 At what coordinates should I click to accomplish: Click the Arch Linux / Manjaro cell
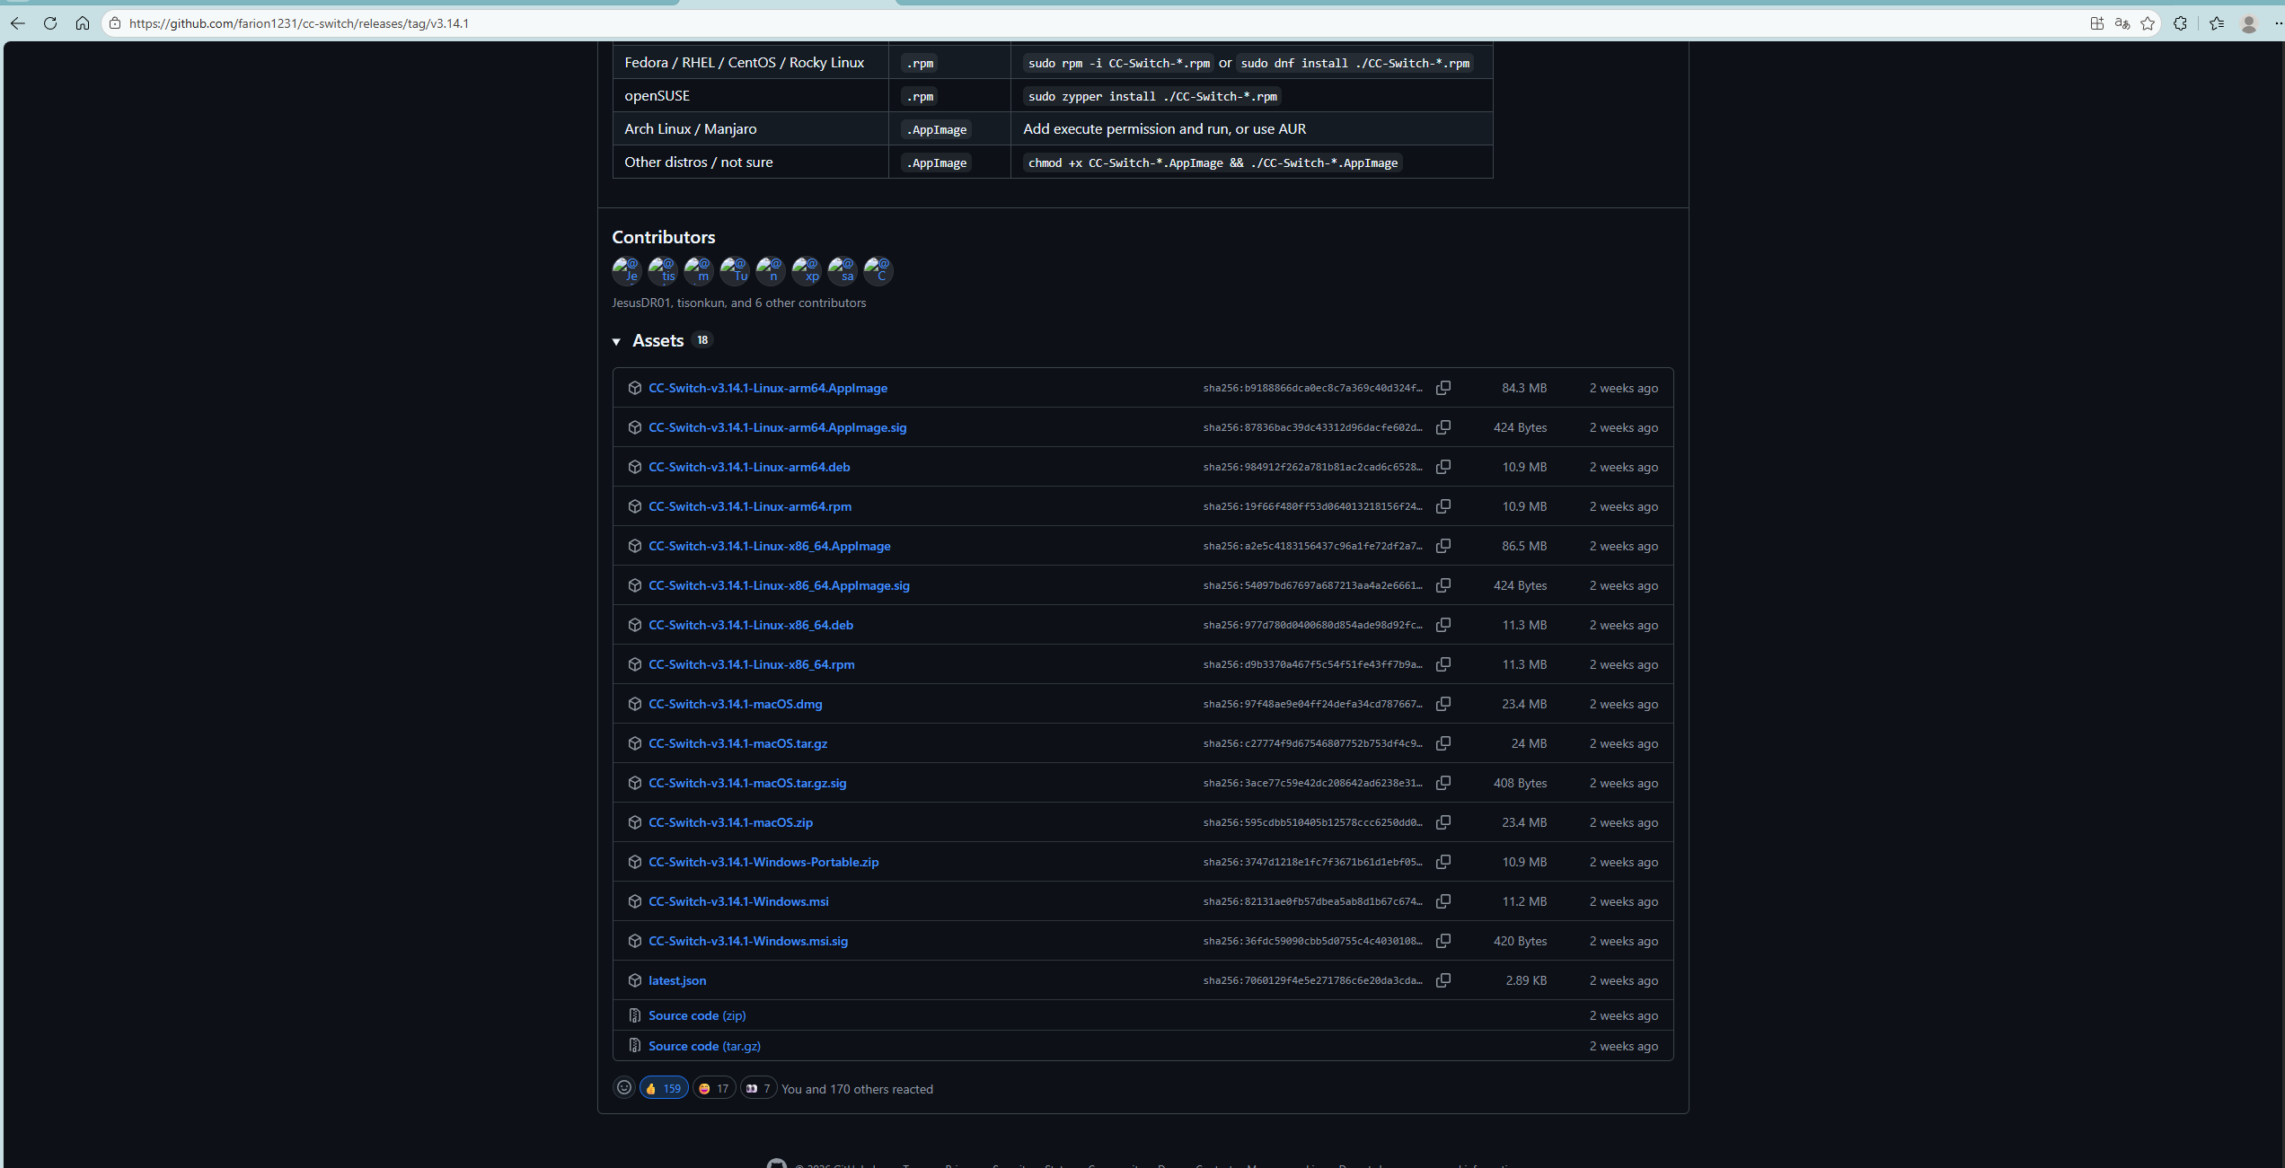click(750, 128)
